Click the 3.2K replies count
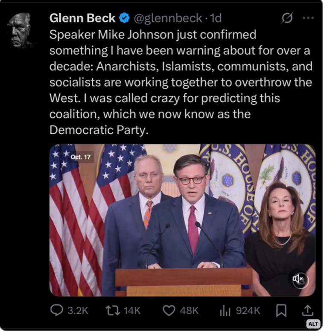Screen dimensions: 327x333 (x=78, y=311)
